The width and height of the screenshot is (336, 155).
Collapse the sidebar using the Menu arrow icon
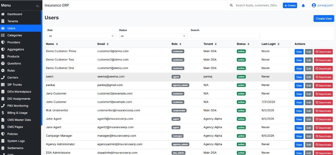pyautogui.click(x=38, y=6)
